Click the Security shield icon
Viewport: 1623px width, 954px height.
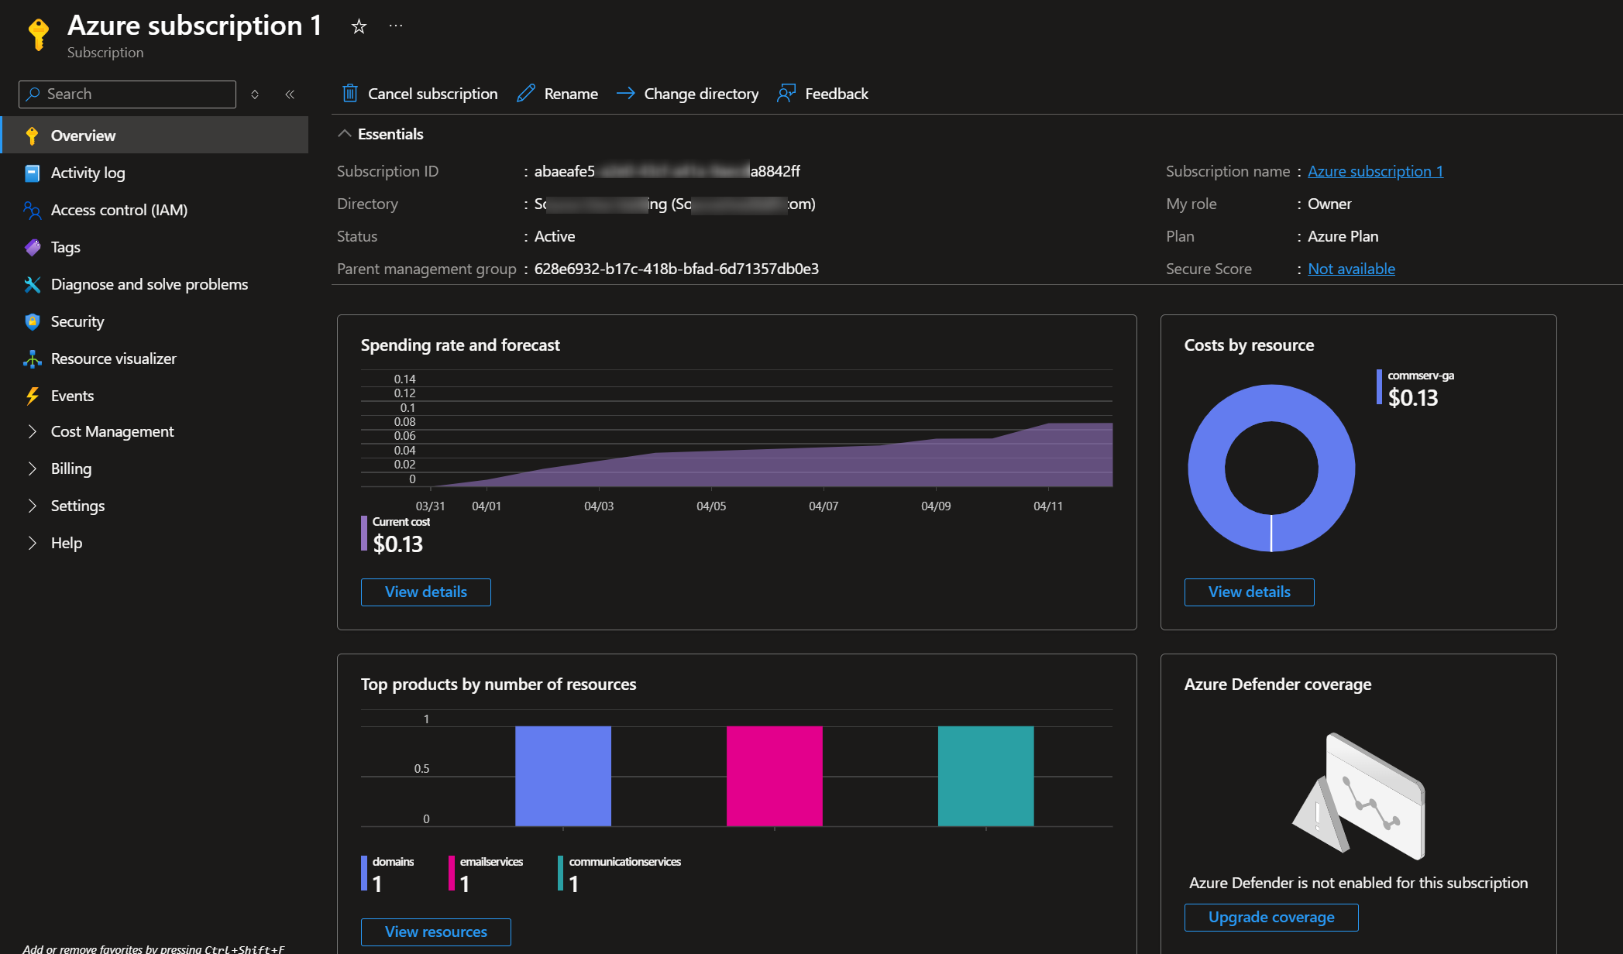point(32,321)
